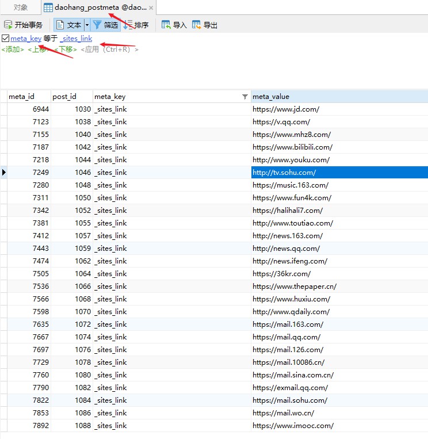
Task: Select the cell https://www.mhz8.com/
Action: tap(339, 135)
